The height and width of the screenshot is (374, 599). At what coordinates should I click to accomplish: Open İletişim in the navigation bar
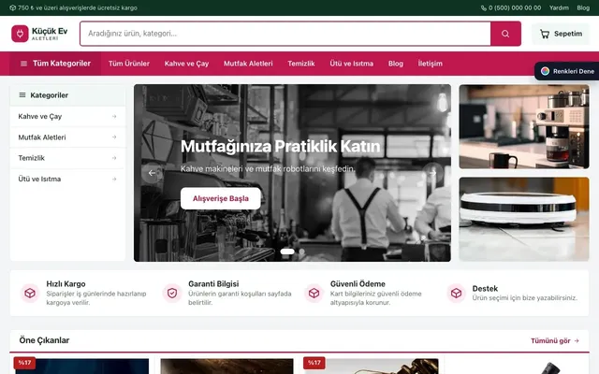pyautogui.click(x=431, y=64)
